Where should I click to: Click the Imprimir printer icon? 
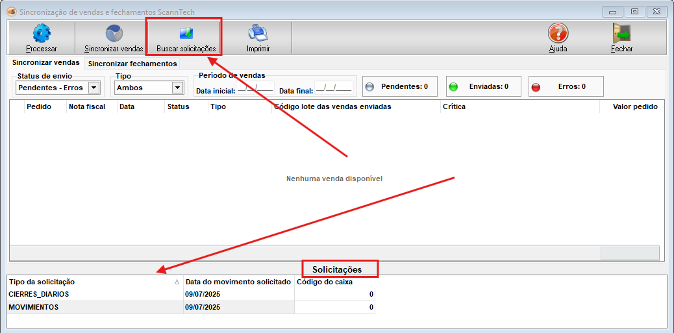[x=258, y=34]
